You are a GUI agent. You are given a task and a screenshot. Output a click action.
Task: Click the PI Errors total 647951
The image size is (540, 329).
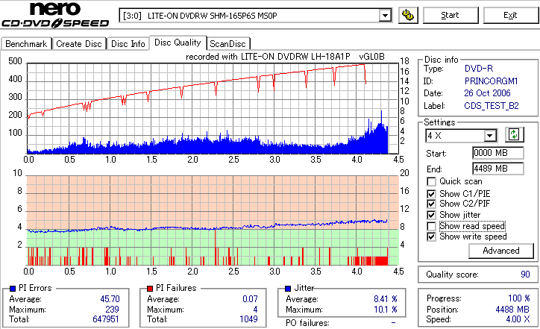[106, 319]
